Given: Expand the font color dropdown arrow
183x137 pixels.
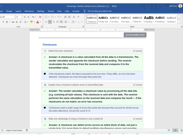Looking at the screenshot, I should [41, 22].
